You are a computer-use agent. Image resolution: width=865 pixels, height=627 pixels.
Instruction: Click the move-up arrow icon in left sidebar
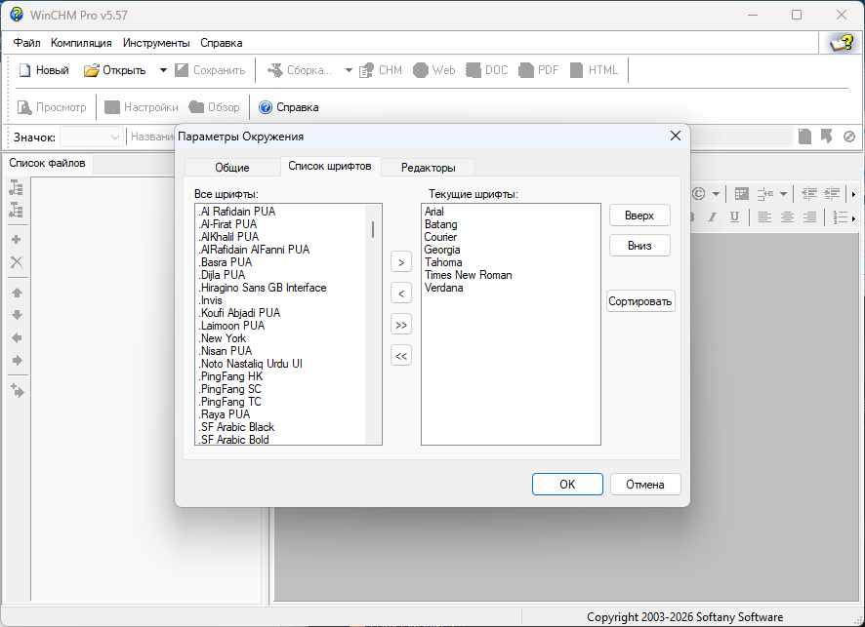tap(17, 293)
